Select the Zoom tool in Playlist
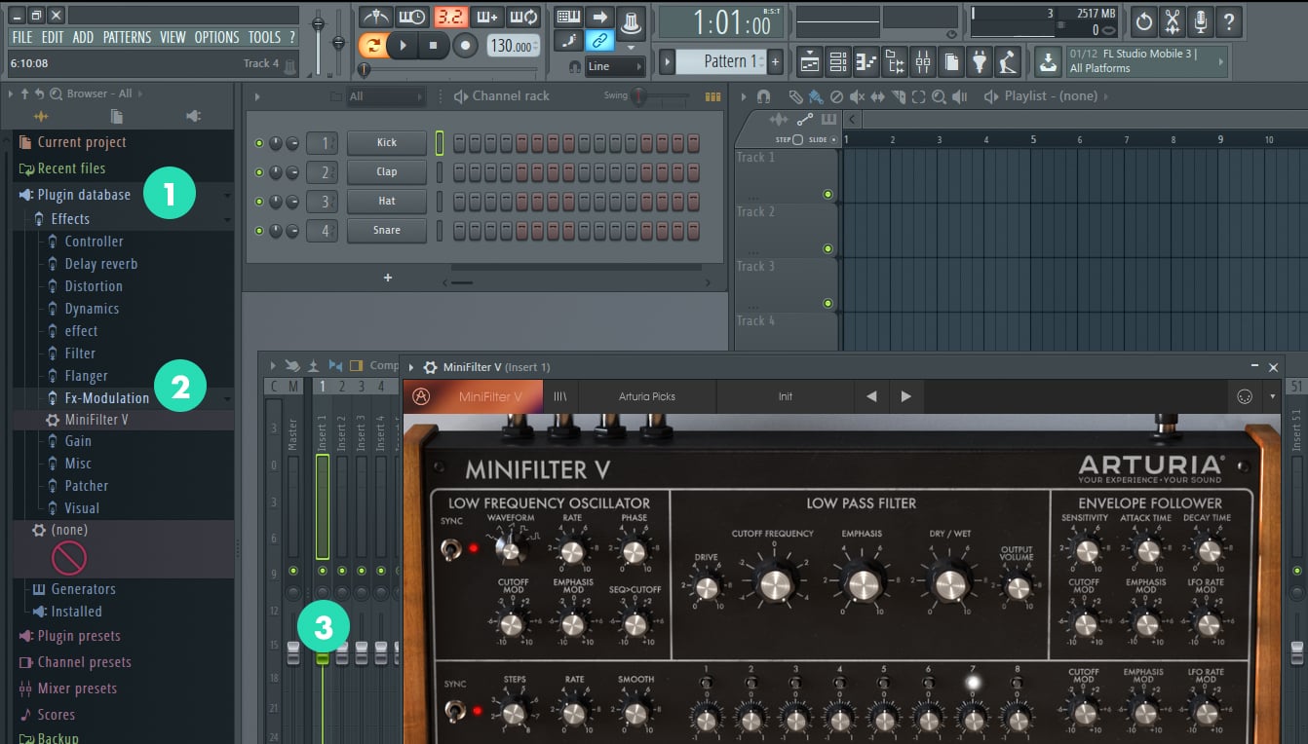This screenshot has width=1308, height=744. pyautogui.click(x=939, y=96)
